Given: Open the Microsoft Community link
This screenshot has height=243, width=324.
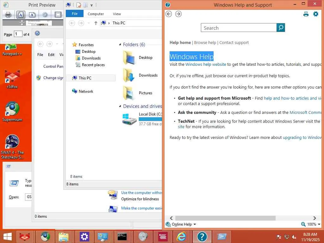Looking at the screenshot, I should point(305,112).
